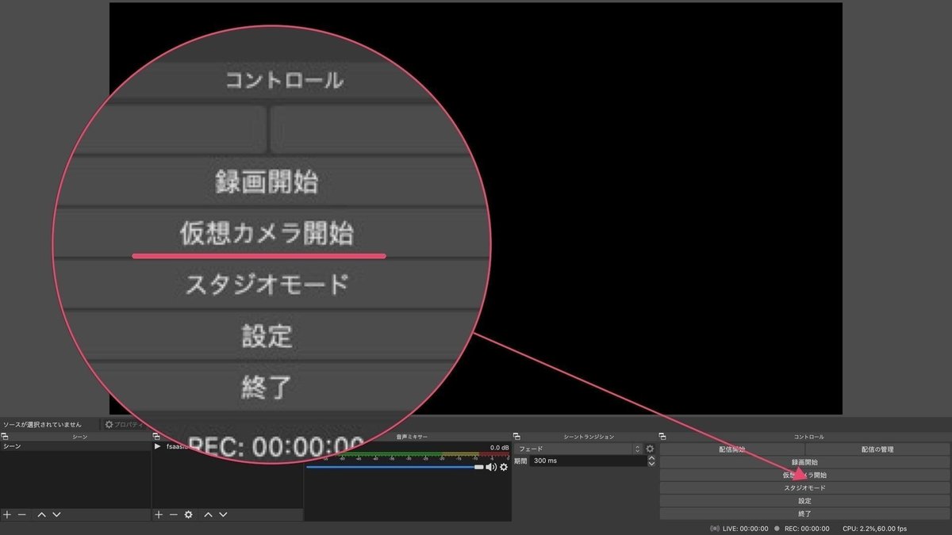
Task: Open source properties via the gear icon below fsaas
Action: point(188,514)
